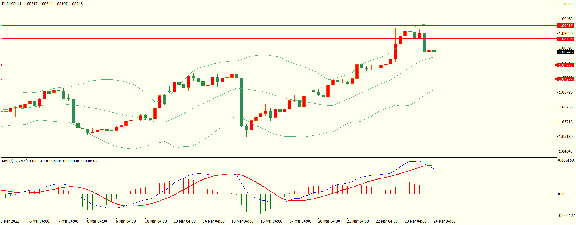
Task: Click the 1.09460 price scale value
Action: [565, 19]
